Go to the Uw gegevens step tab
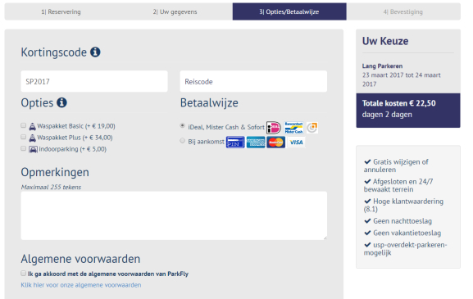This screenshot has height=299, width=473. (x=175, y=11)
